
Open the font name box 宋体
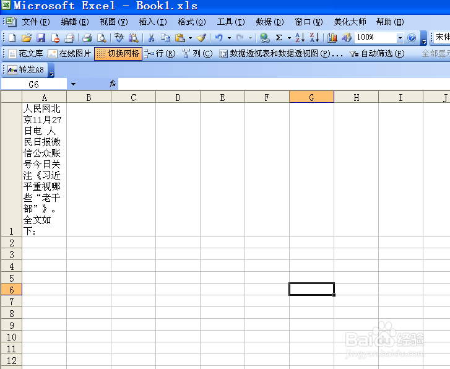pos(442,37)
